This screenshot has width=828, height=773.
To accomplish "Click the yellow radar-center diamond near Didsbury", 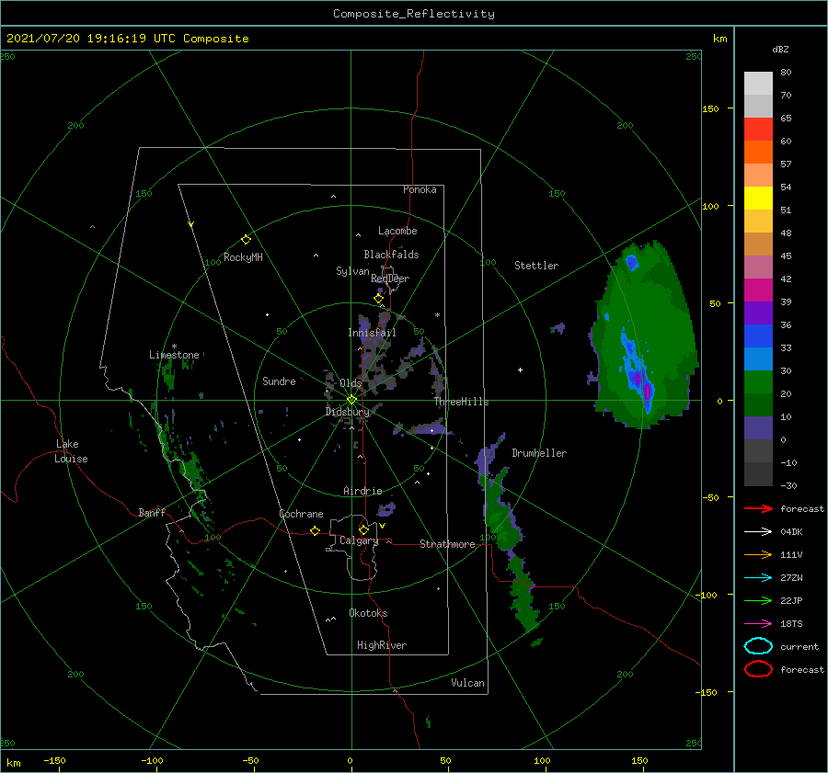I will [x=351, y=400].
